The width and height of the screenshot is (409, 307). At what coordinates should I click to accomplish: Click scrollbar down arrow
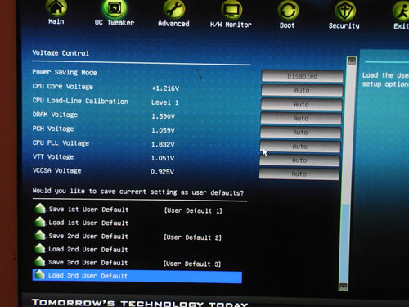coord(344,287)
